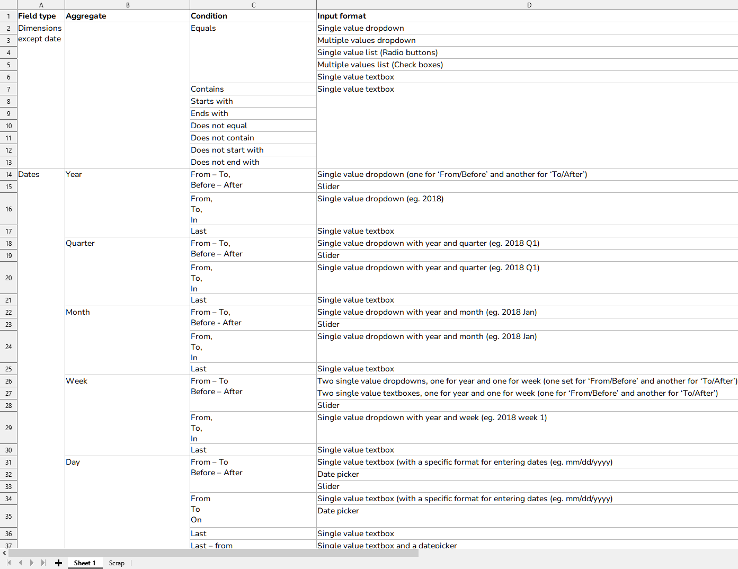Switch to the Scrap sheet tab
Image resolution: width=738 pixels, height=569 pixels.
(117, 563)
